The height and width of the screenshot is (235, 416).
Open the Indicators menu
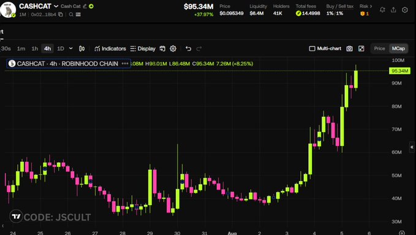[x=110, y=48]
